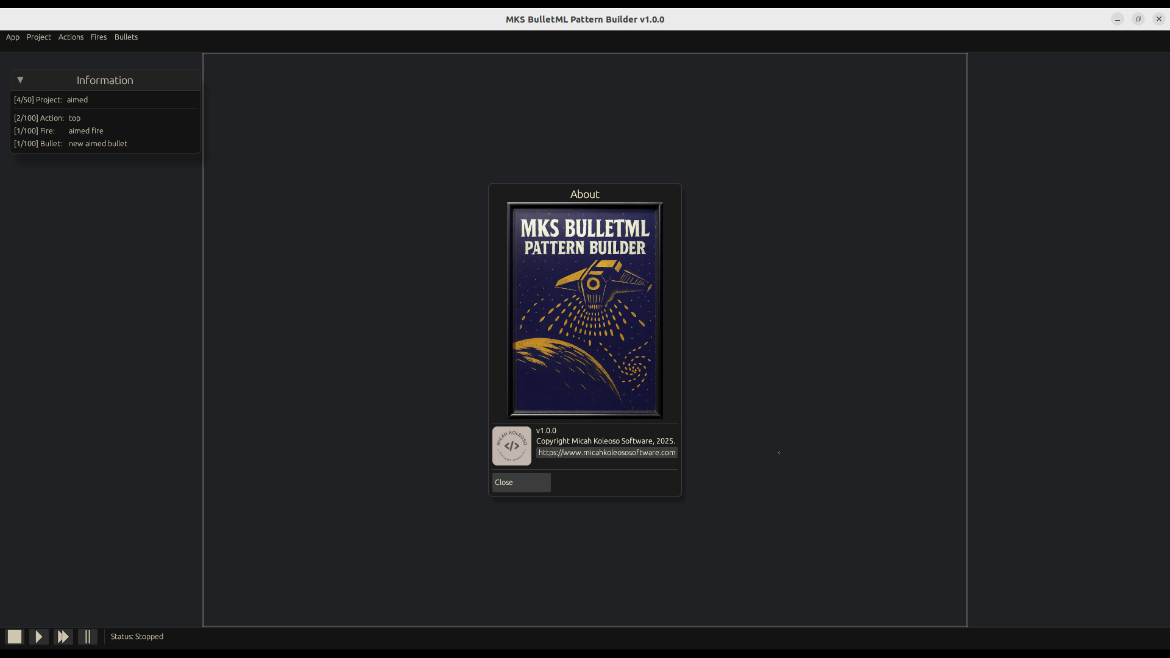Click the fast-forward playback icon

(x=63, y=636)
